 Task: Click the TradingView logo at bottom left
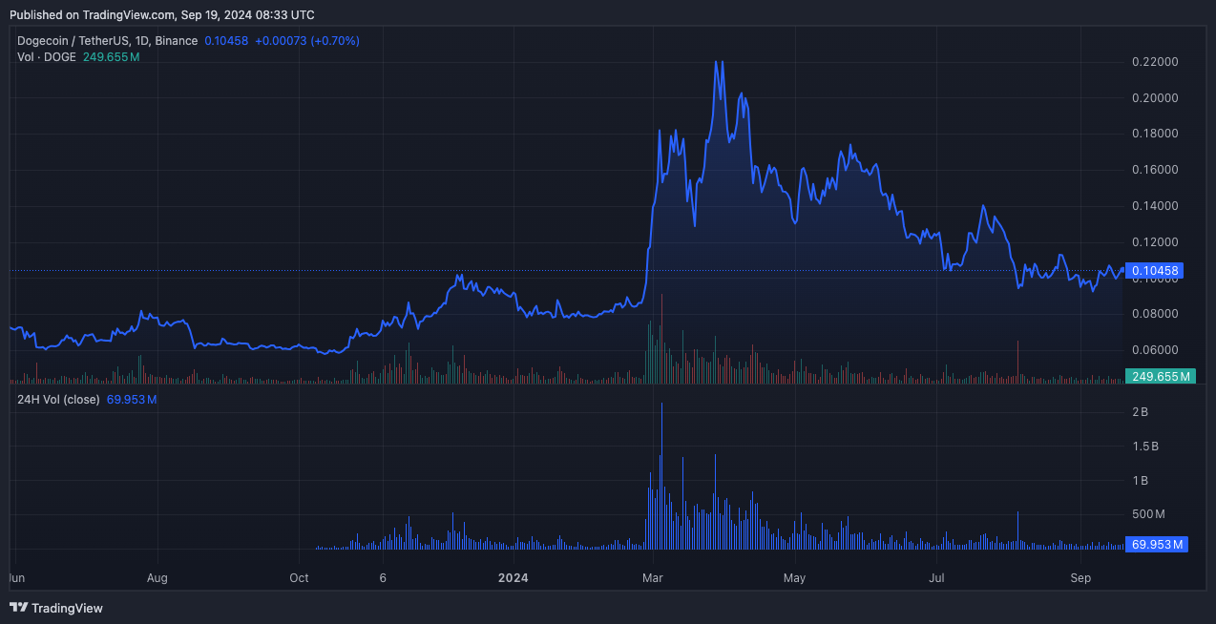pos(55,608)
